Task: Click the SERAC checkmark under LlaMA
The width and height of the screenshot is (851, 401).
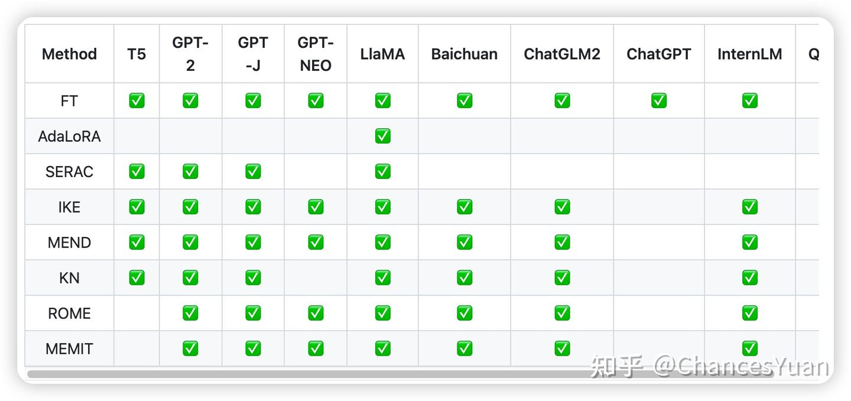Action: pos(382,172)
